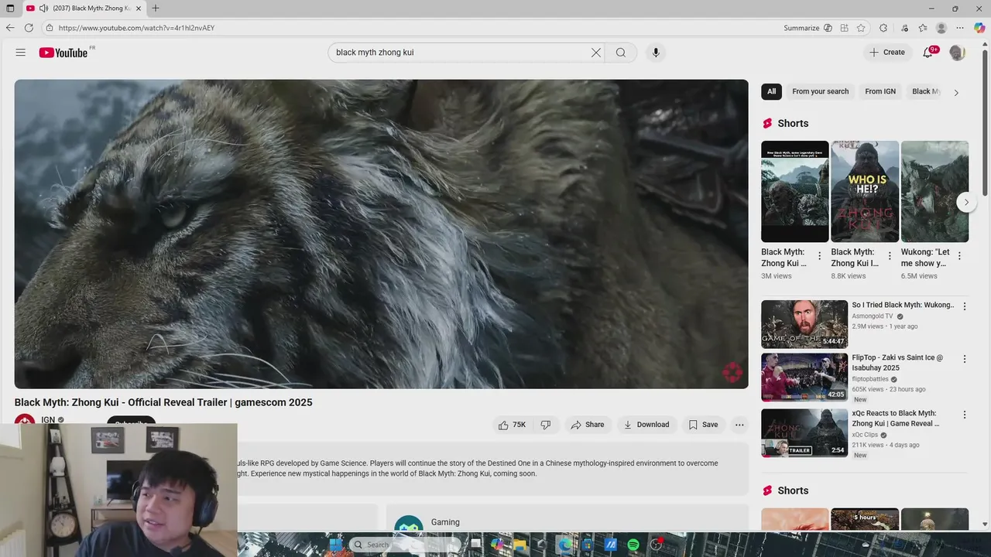Open File Explorer from taskbar
This screenshot has height=557, width=991.
click(x=521, y=545)
